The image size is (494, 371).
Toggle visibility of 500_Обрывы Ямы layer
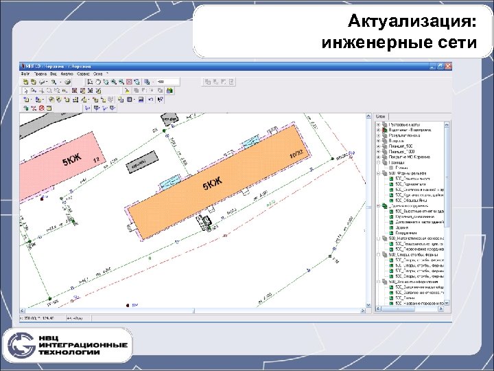[391, 201]
